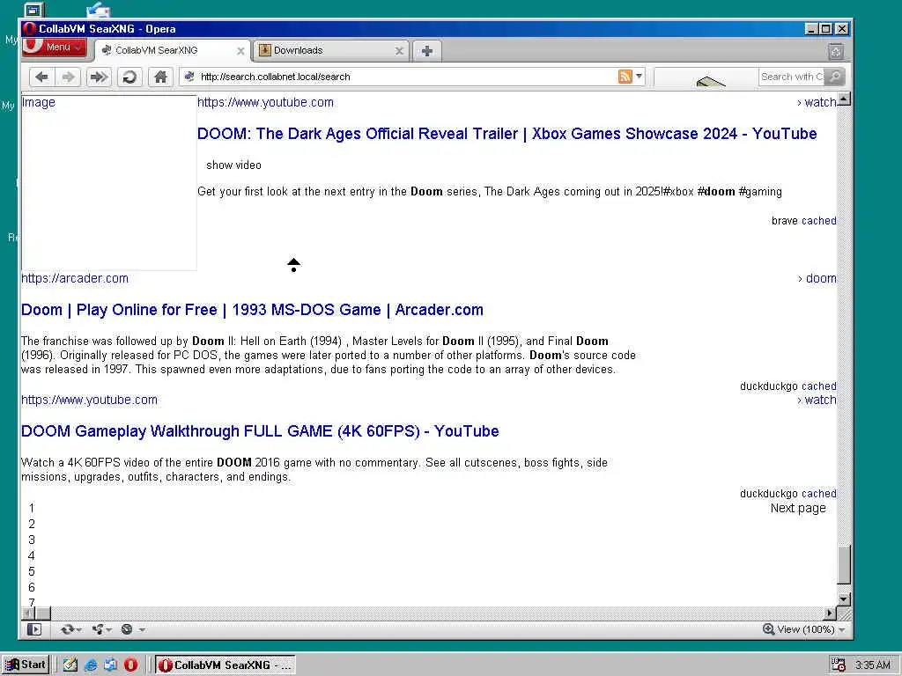Open the Windows Start menu
This screenshot has width=902, height=676.
pos(26,665)
